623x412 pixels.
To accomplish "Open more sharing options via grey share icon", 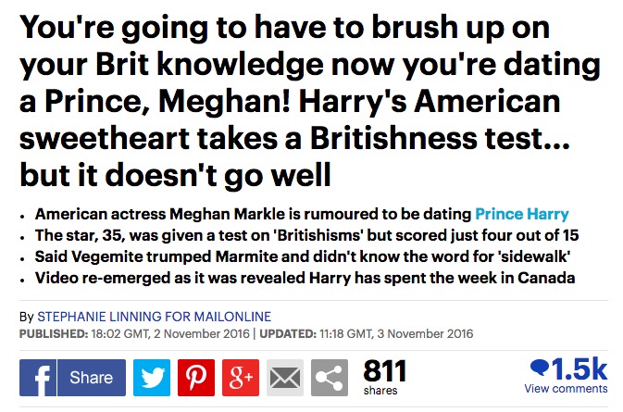I will pos(330,378).
